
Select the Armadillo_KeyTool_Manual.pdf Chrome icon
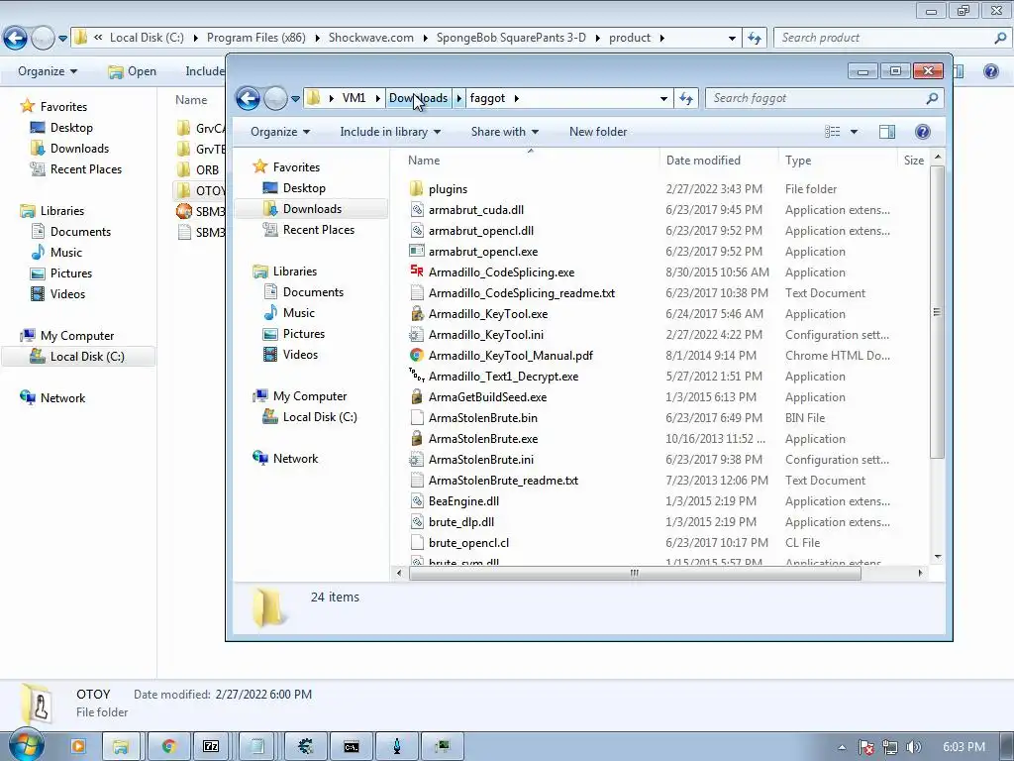[x=417, y=356]
